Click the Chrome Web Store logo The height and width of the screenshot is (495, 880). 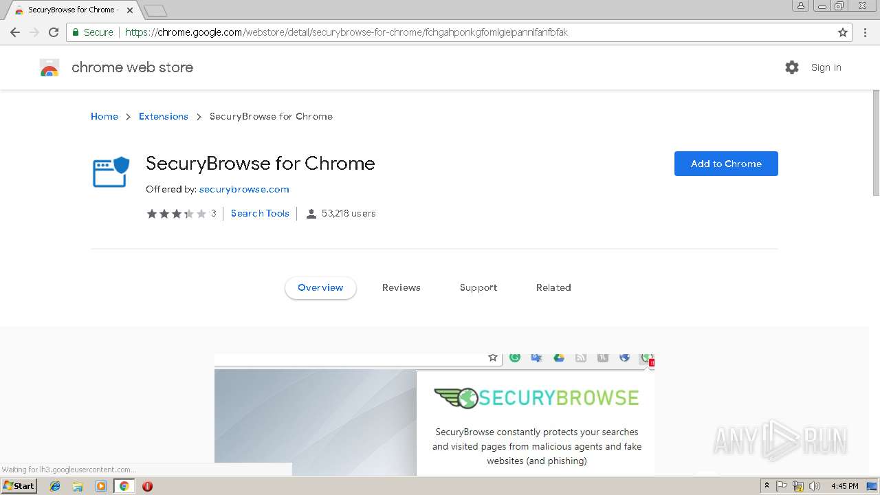pos(49,67)
